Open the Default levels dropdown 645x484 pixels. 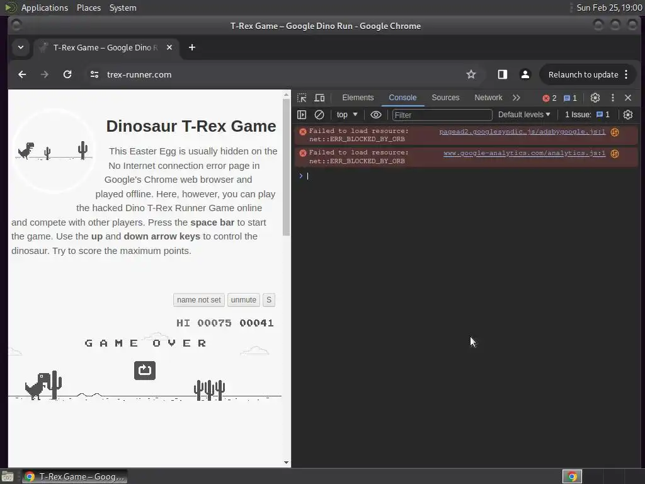[524, 115]
